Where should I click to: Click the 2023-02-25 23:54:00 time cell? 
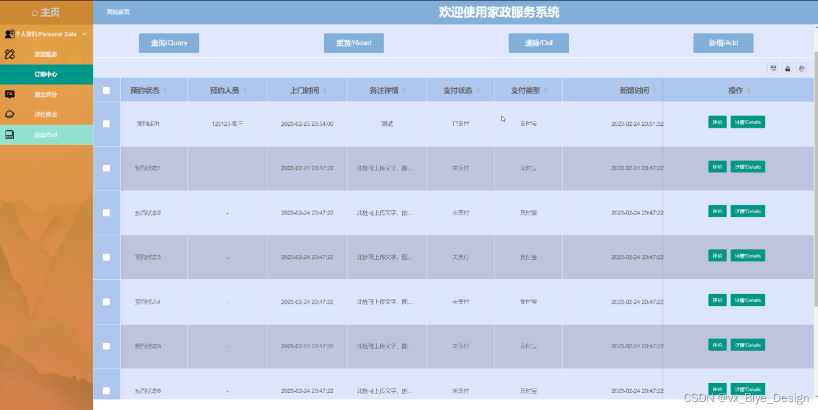click(307, 124)
